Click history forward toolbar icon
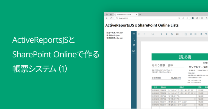This screenshot has height=109, width=208. point(196,34)
